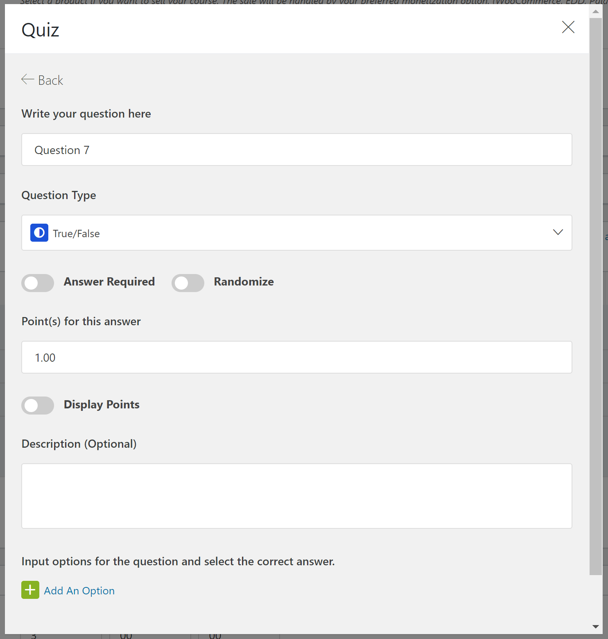
Task: Click the Display Points label text
Action: (102, 405)
